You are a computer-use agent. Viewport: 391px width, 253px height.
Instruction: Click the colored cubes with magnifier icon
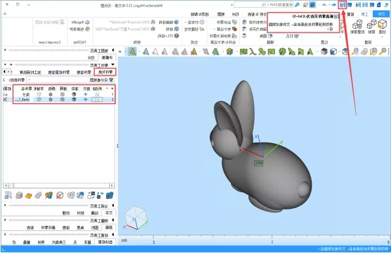coord(49,196)
